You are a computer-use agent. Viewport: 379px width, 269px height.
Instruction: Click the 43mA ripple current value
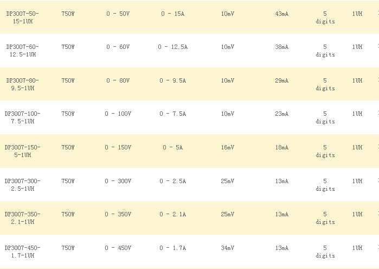click(281, 14)
